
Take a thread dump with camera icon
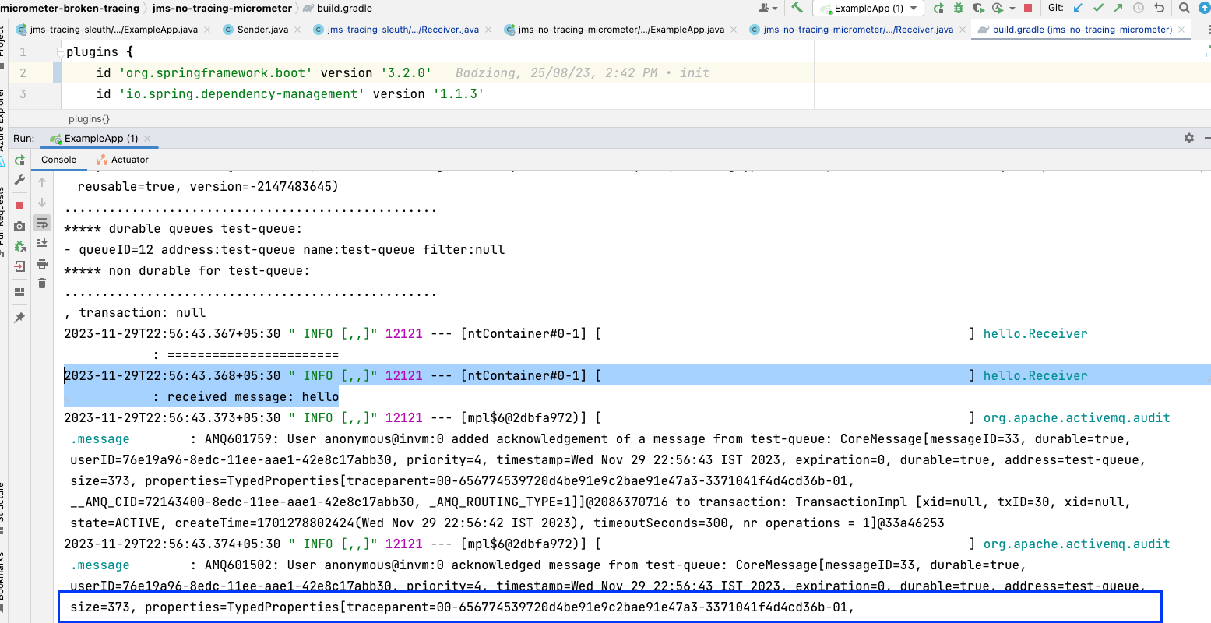tap(19, 226)
